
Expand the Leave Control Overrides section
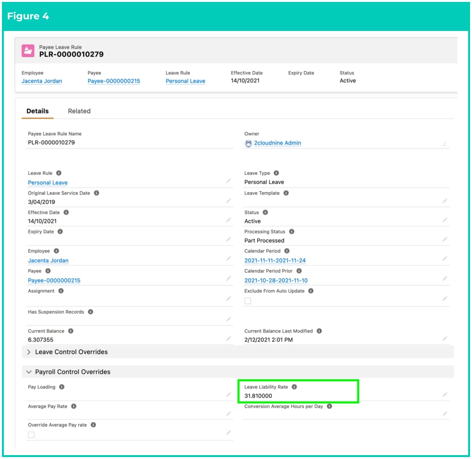(x=29, y=352)
